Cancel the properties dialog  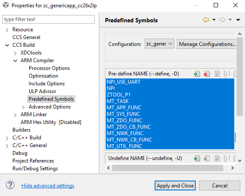pos(220,186)
